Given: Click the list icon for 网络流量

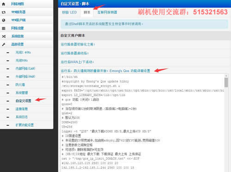Looking at the screenshot, I should point(4,28).
